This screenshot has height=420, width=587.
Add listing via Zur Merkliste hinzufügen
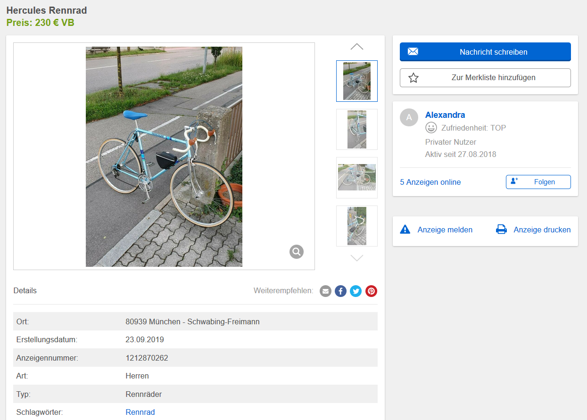[485, 78]
